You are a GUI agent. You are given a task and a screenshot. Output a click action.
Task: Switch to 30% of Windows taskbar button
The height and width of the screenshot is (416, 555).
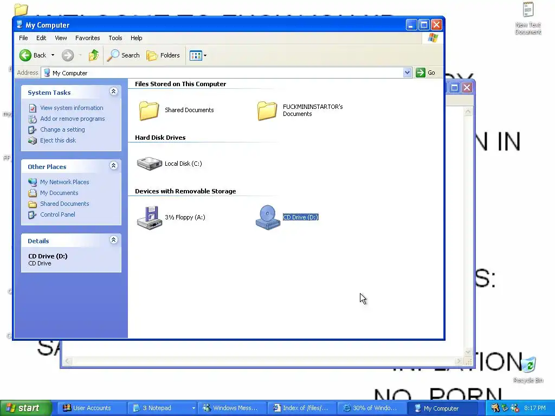coord(371,408)
